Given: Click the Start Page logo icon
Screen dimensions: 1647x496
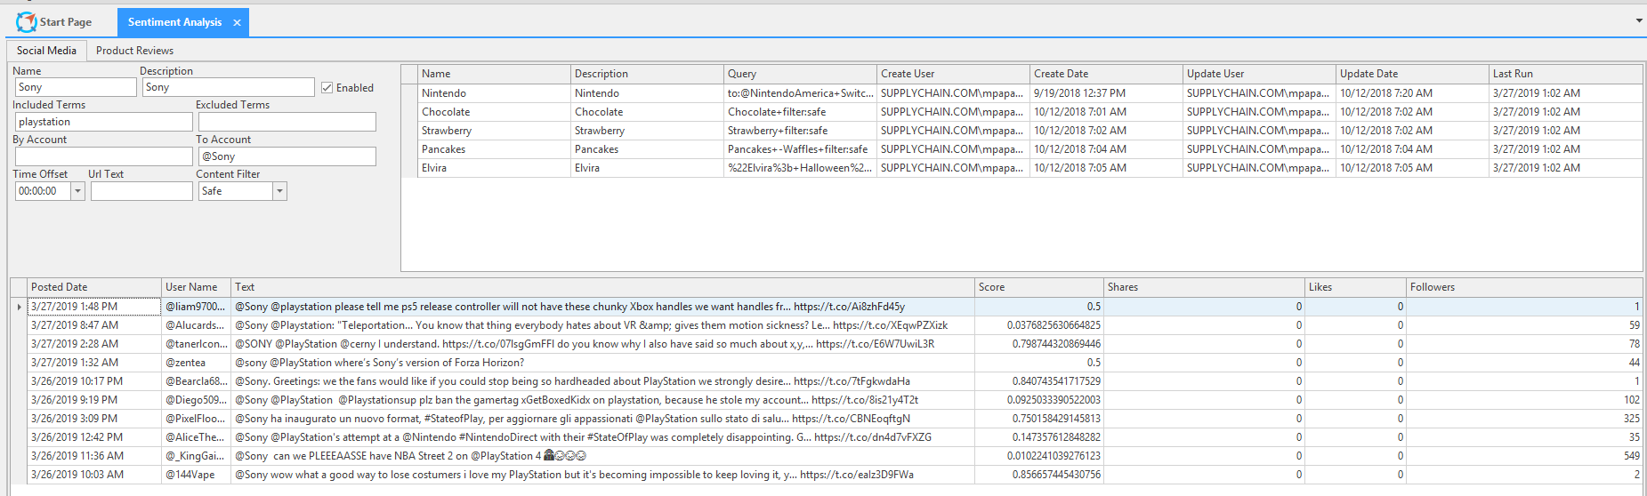Looking at the screenshot, I should [26, 22].
